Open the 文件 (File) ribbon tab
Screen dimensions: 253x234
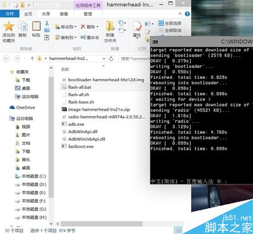10,14
